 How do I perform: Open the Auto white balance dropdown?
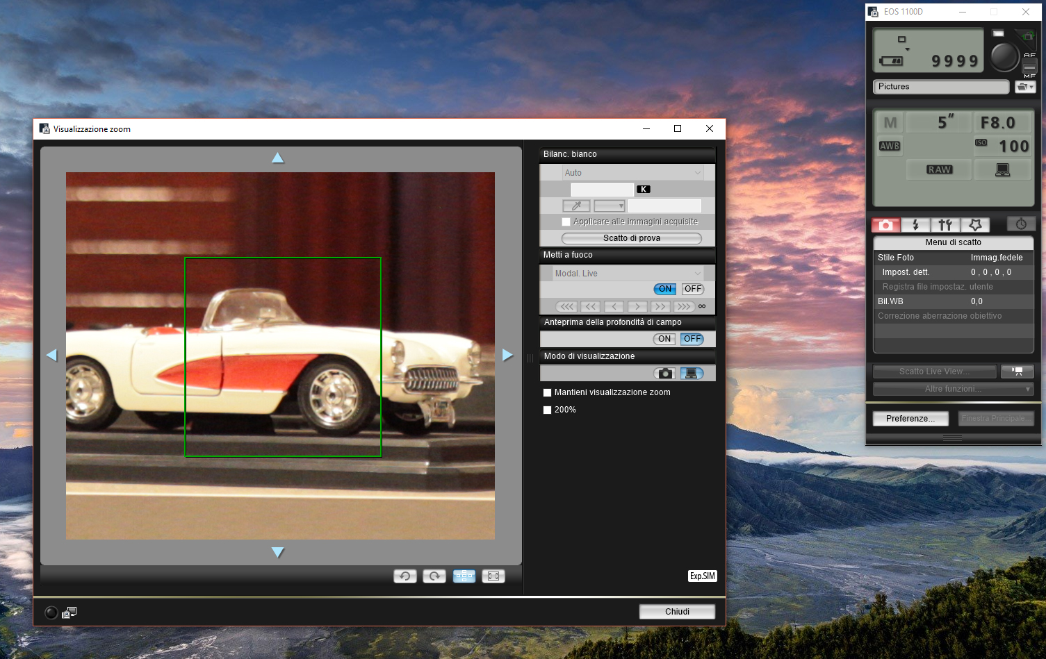632,173
